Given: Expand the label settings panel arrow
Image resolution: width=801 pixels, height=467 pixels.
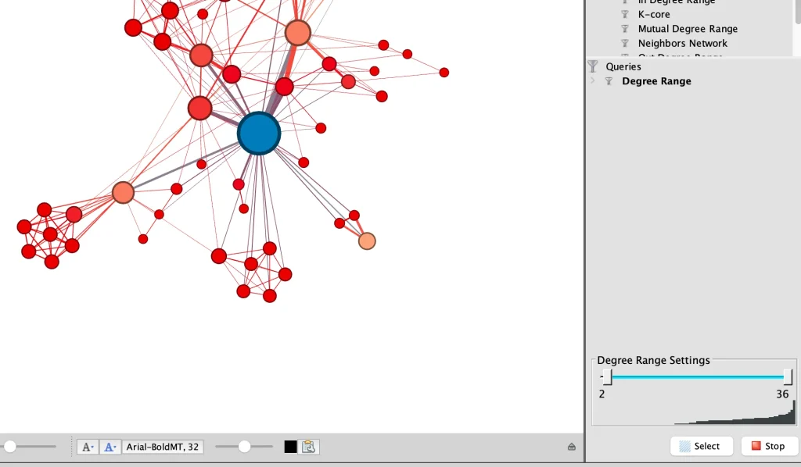Looking at the screenshot, I should tap(570, 445).
